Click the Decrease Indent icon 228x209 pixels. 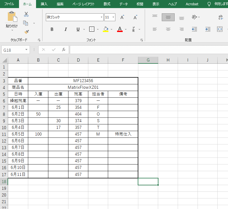194,29
